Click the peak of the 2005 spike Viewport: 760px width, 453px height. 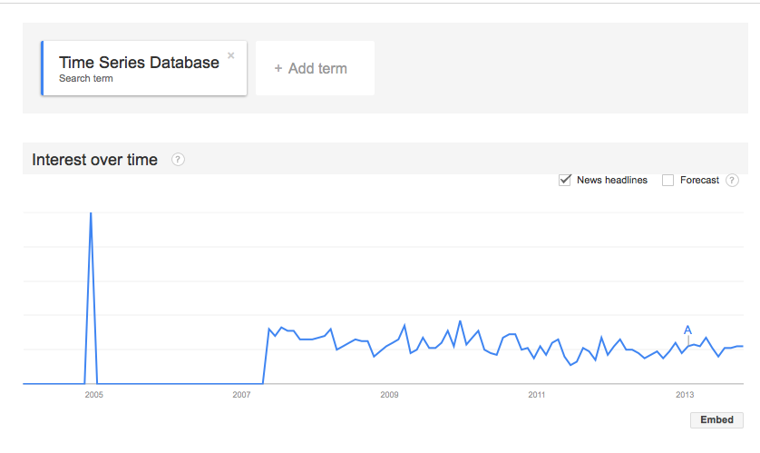[91, 213]
